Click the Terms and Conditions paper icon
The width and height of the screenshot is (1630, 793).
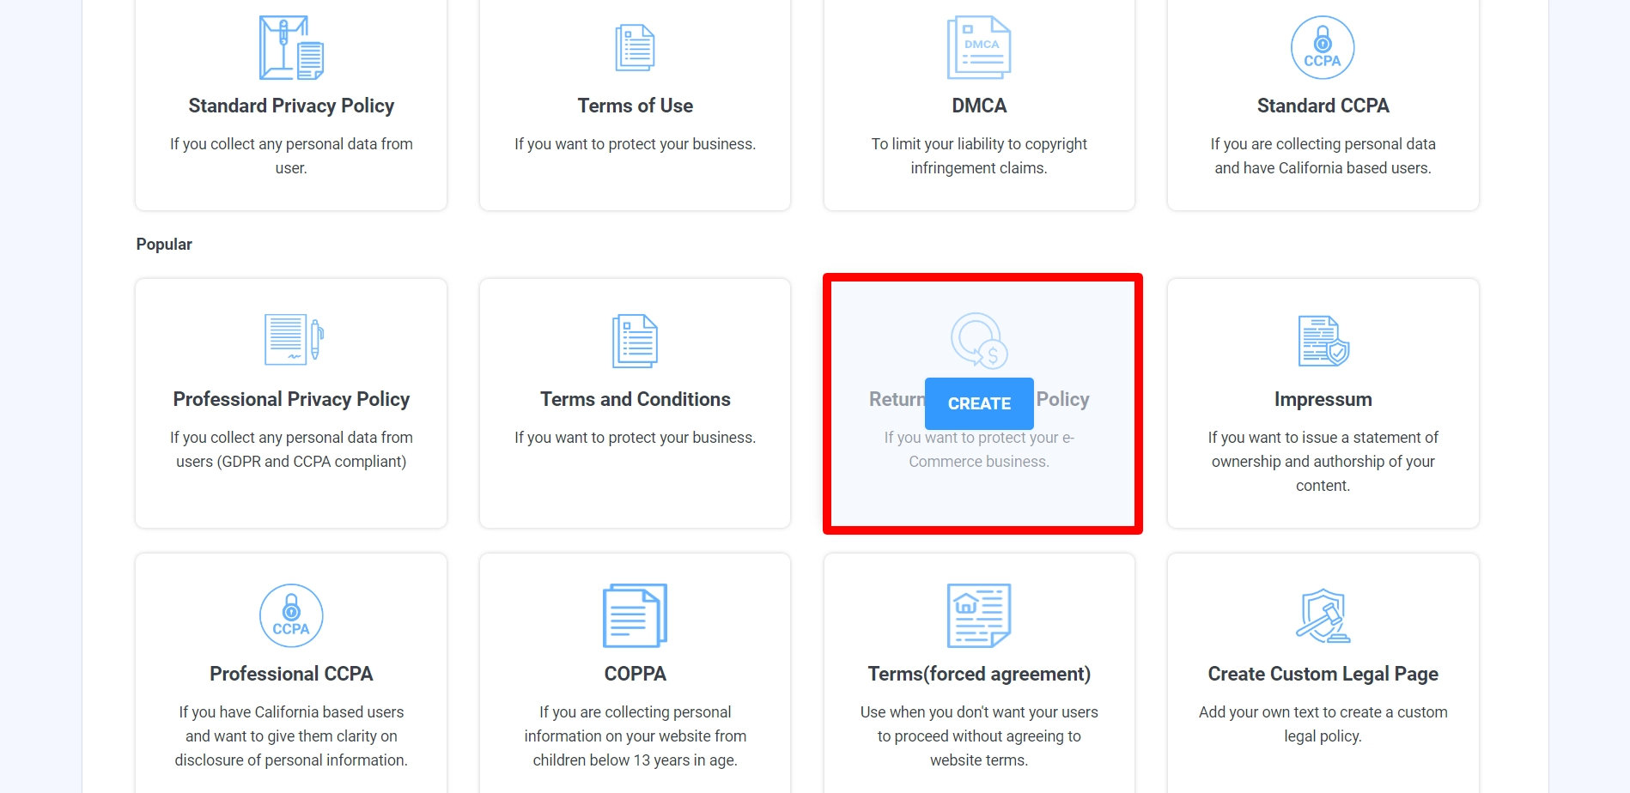(x=635, y=340)
